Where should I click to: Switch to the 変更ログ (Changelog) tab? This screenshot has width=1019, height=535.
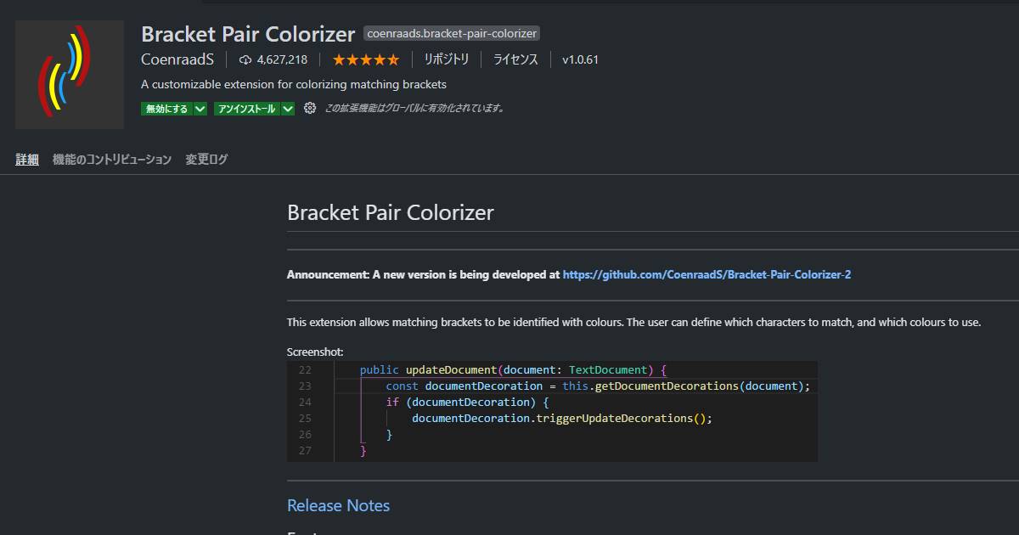[x=206, y=159]
